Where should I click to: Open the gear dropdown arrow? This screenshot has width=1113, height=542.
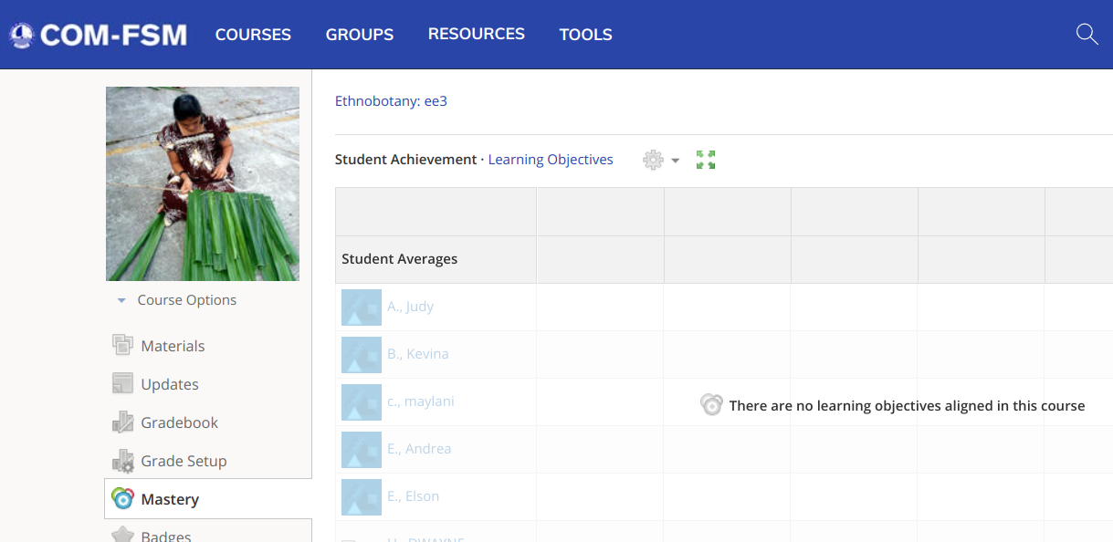(x=676, y=161)
